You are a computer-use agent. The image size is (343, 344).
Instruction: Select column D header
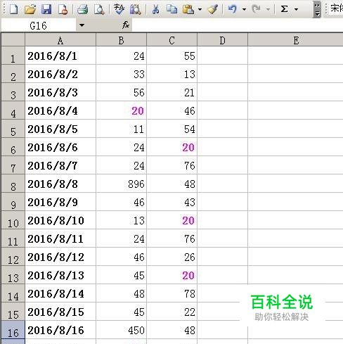coord(222,40)
